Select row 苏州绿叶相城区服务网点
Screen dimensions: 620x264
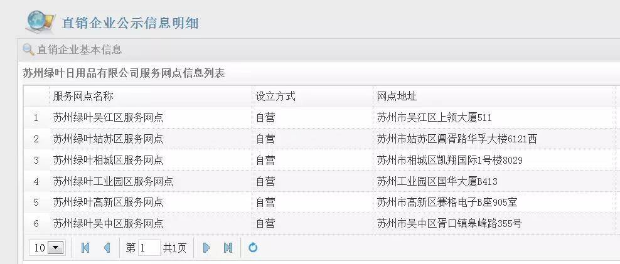[x=108, y=160]
